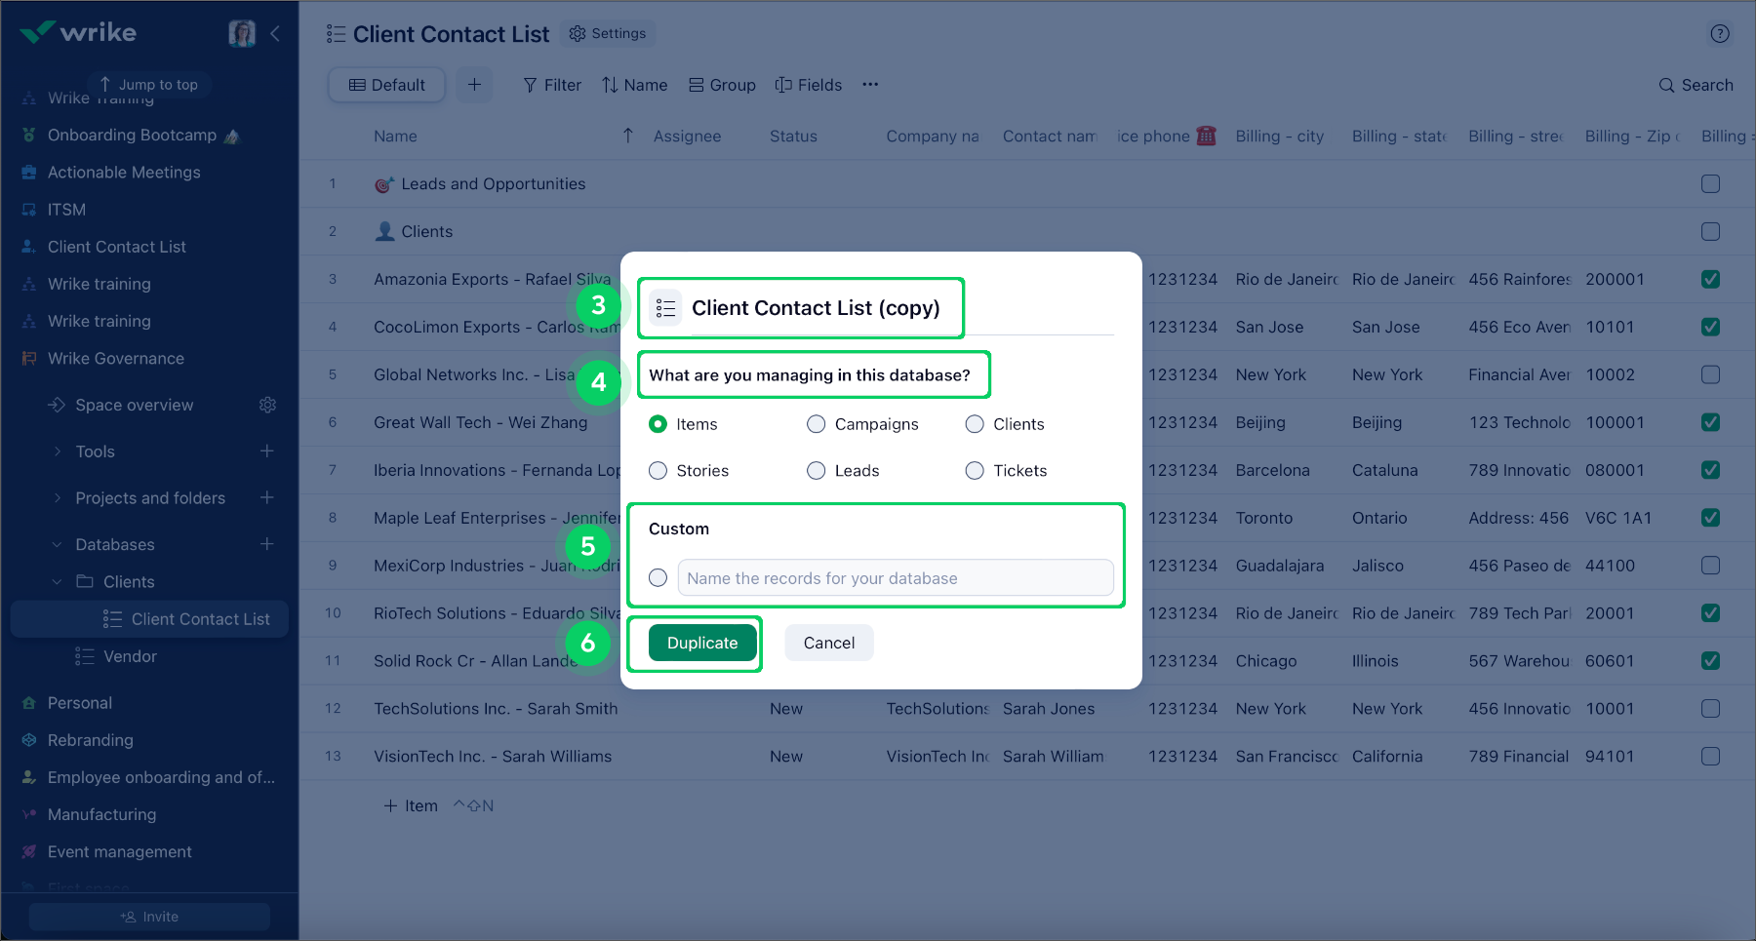Open Vendor database in sidebar

[x=130, y=656]
